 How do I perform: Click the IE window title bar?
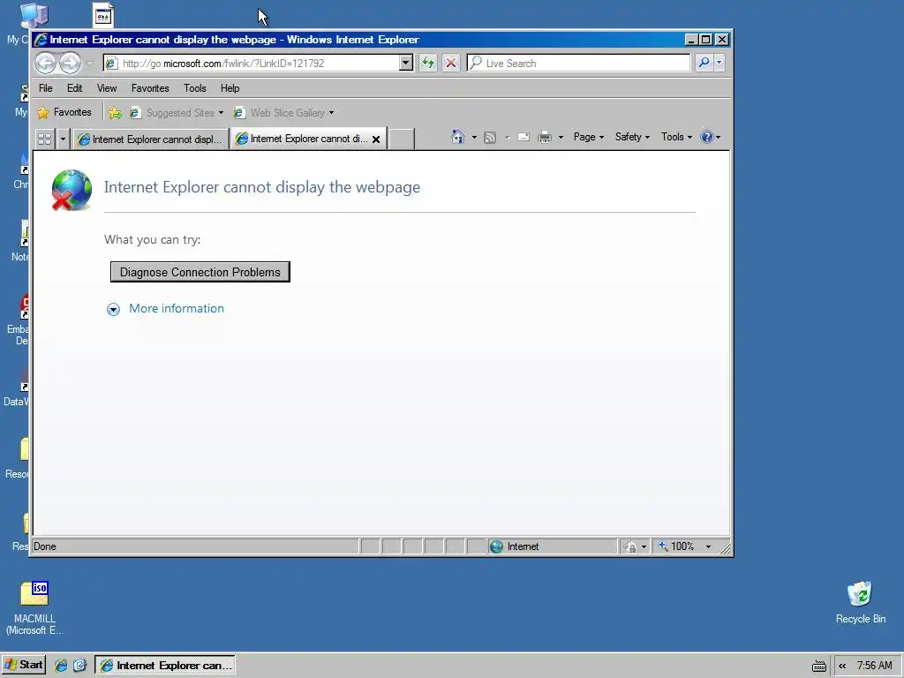tap(358, 39)
